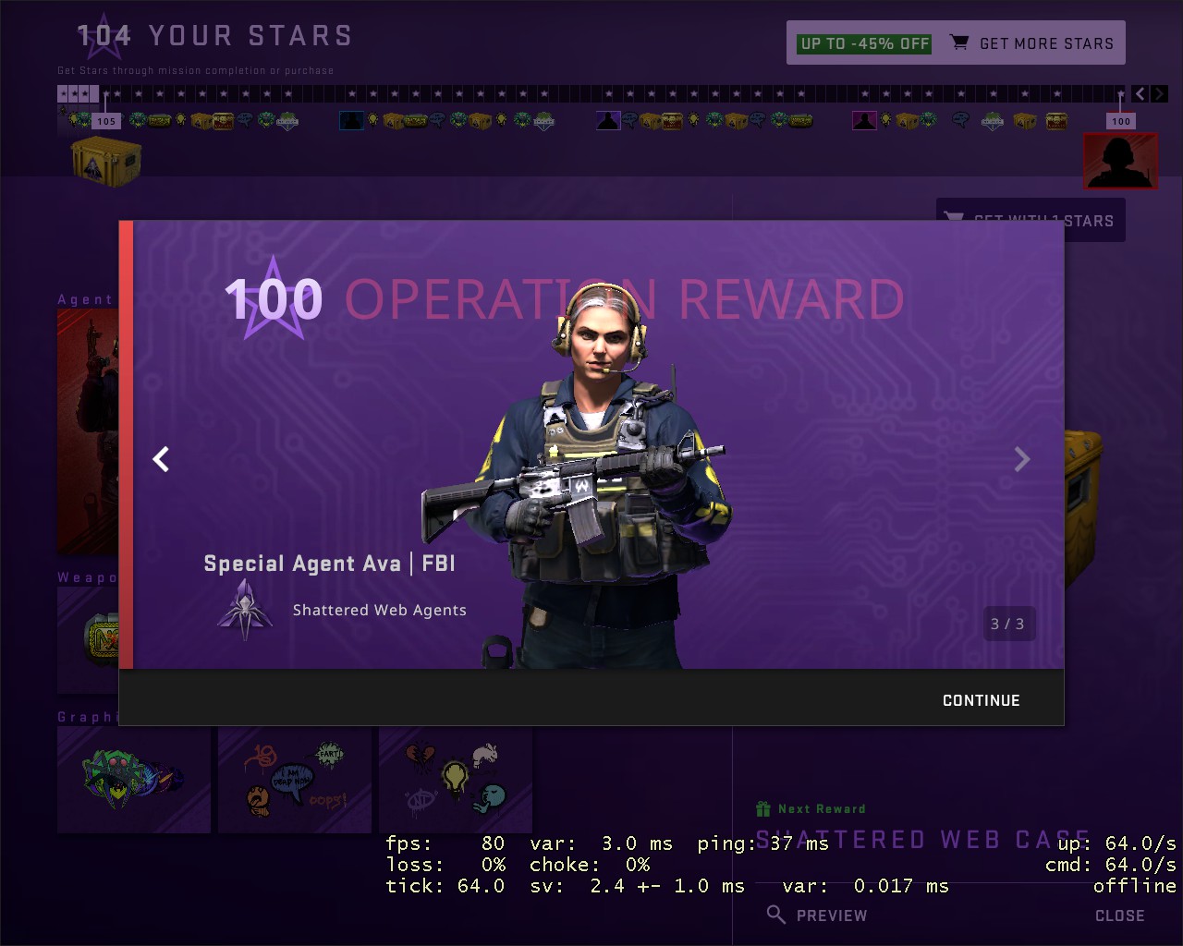Click the shopping cart icon beside Get More Stars

[x=959, y=42]
